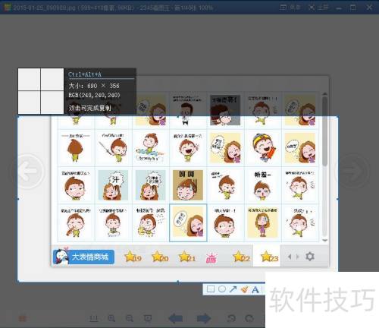379x328 pixels.
Task: Switch to star tab 21
Action: [187, 257]
